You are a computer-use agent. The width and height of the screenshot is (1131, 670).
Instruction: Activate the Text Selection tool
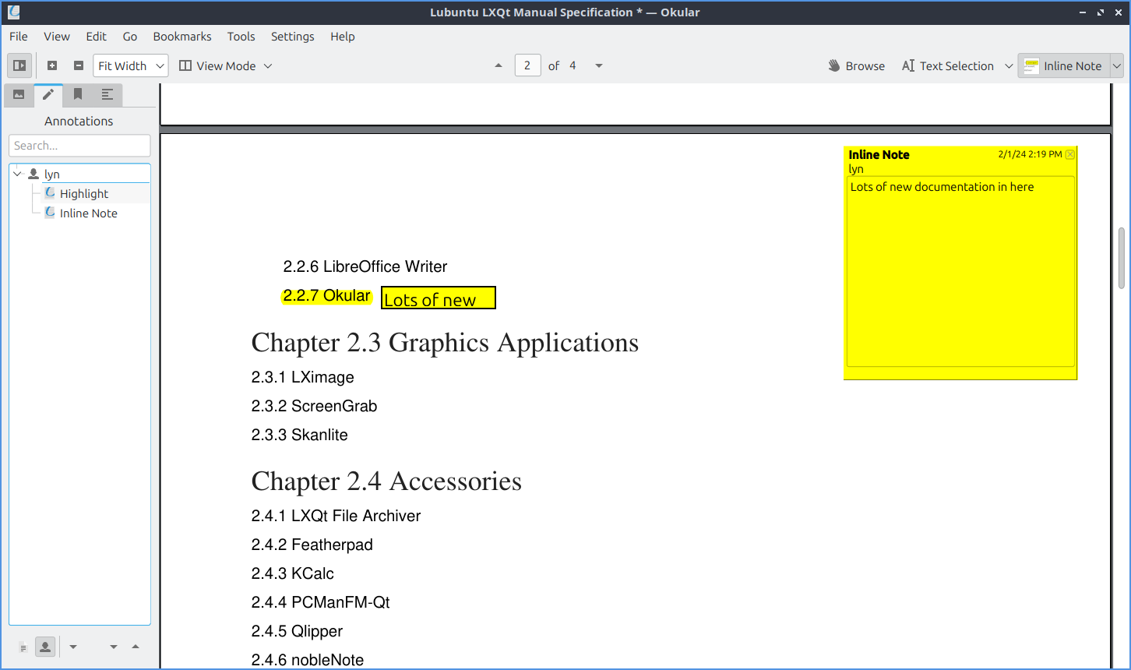click(948, 66)
